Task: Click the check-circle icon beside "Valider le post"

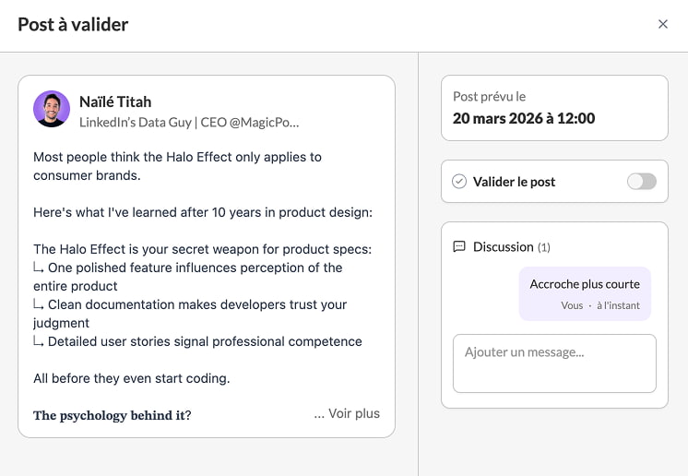Action: (x=459, y=182)
